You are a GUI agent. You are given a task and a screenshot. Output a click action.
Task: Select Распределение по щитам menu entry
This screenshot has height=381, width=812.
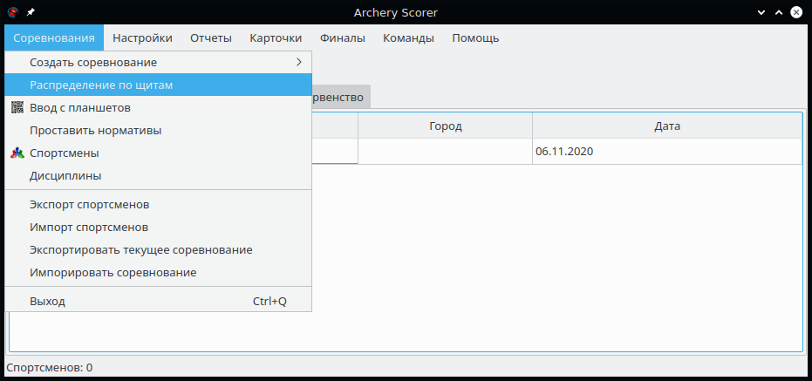point(101,85)
